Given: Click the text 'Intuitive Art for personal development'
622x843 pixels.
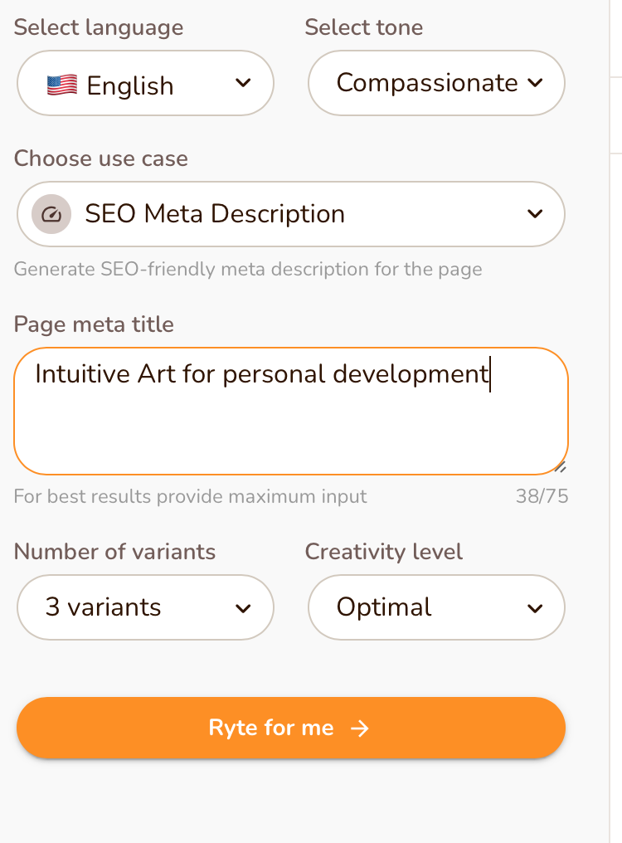Looking at the screenshot, I should click(x=262, y=374).
